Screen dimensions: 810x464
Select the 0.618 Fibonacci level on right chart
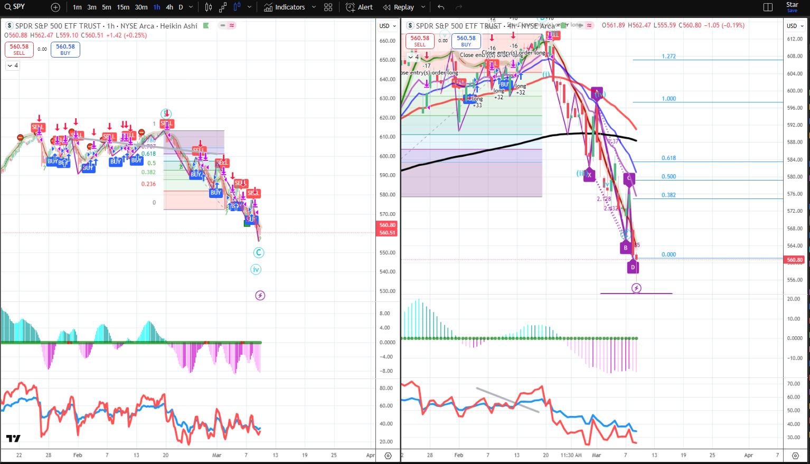pyautogui.click(x=668, y=158)
